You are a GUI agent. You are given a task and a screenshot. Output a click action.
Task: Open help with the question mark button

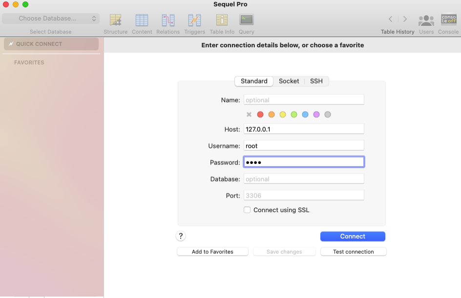(181, 236)
